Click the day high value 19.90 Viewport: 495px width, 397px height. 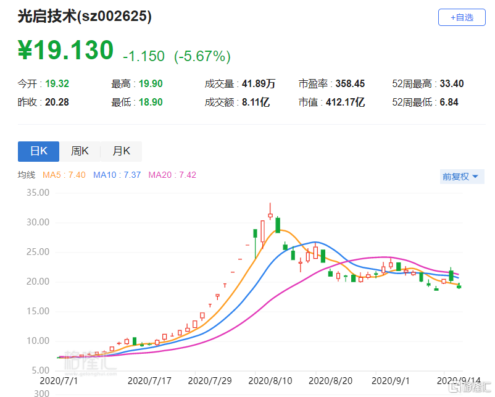pos(151,84)
